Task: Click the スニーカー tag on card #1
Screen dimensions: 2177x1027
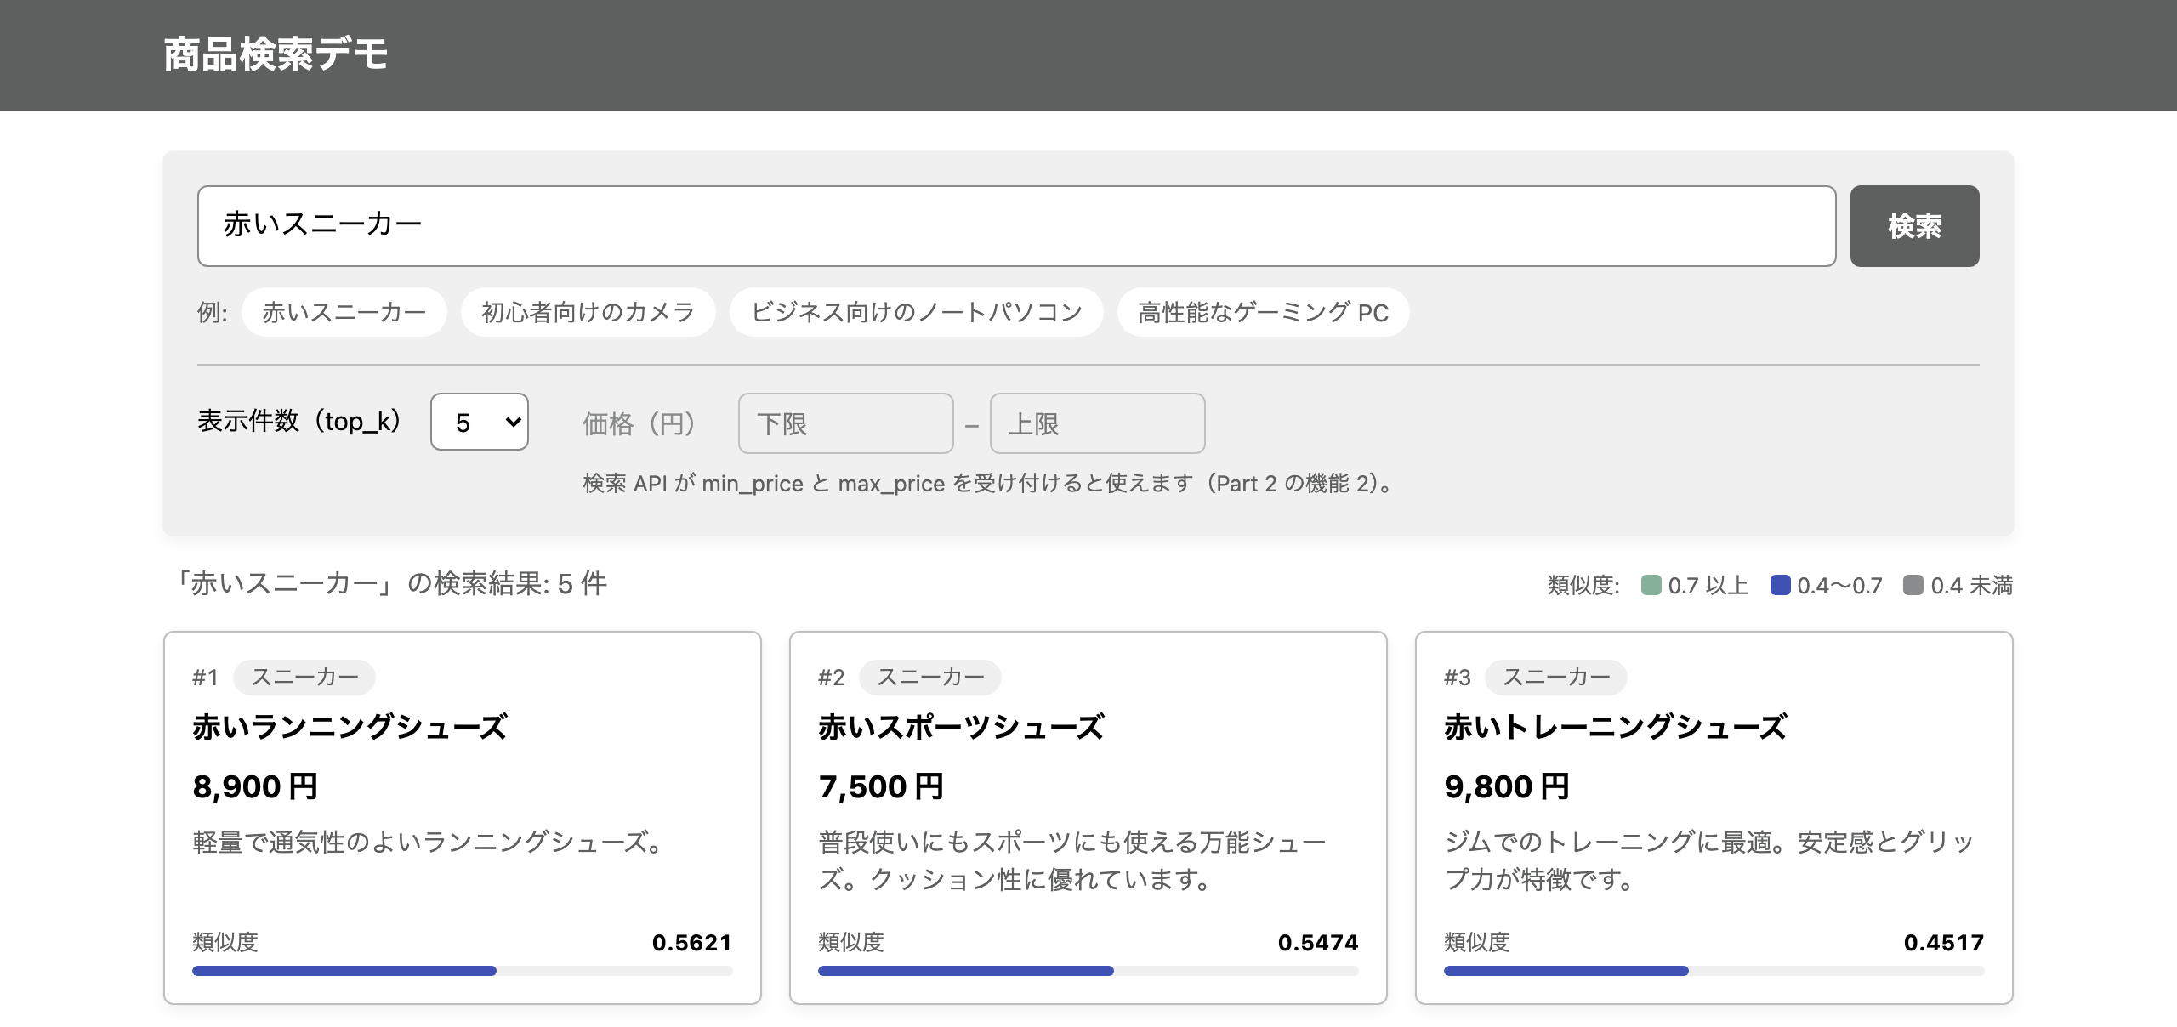Action: 304,677
